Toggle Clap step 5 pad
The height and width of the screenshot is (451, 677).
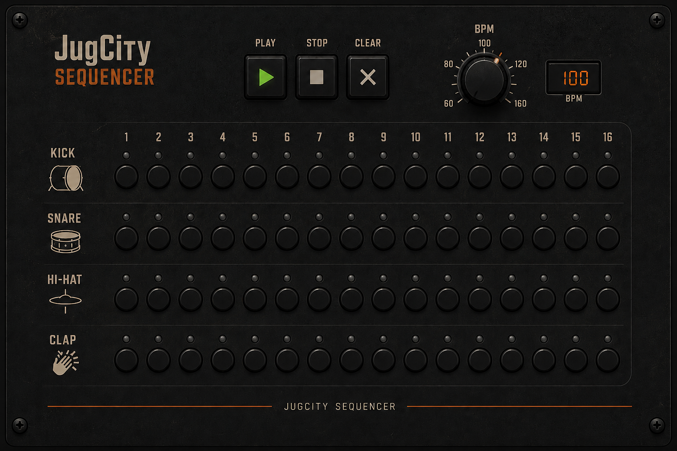(255, 360)
